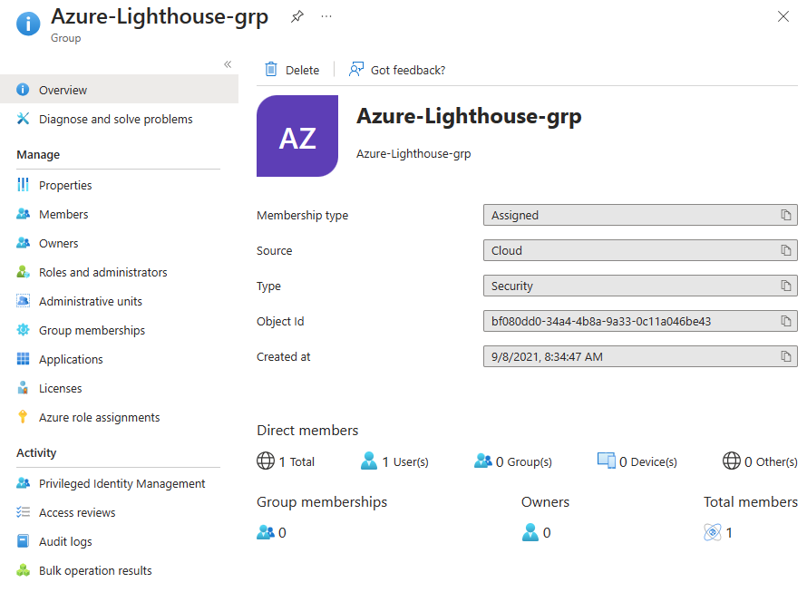The image size is (807, 592).
Task: Click the Applications grid icon
Action: 24,359
